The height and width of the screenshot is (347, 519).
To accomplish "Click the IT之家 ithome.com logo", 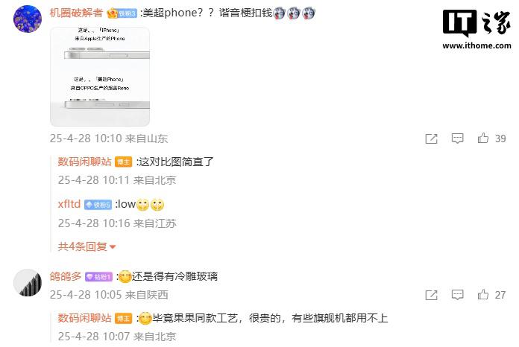I will [476, 30].
